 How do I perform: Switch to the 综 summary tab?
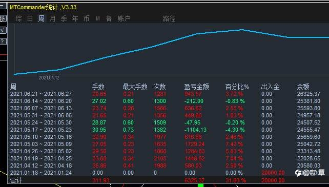coord(18,18)
